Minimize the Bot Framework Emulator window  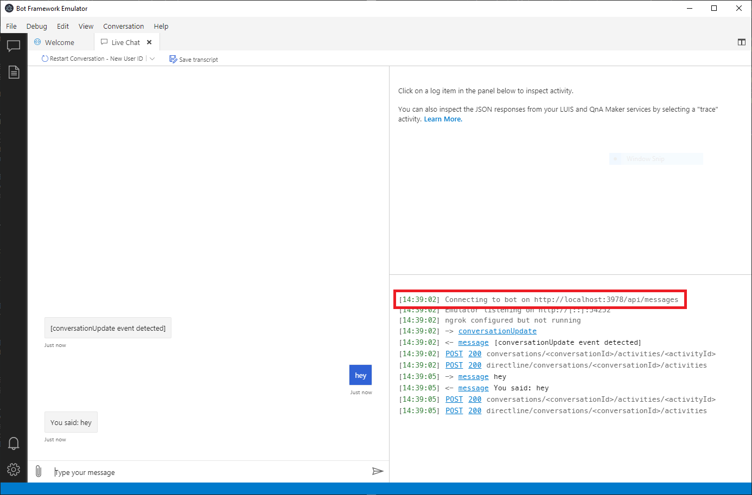click(690, 8)
